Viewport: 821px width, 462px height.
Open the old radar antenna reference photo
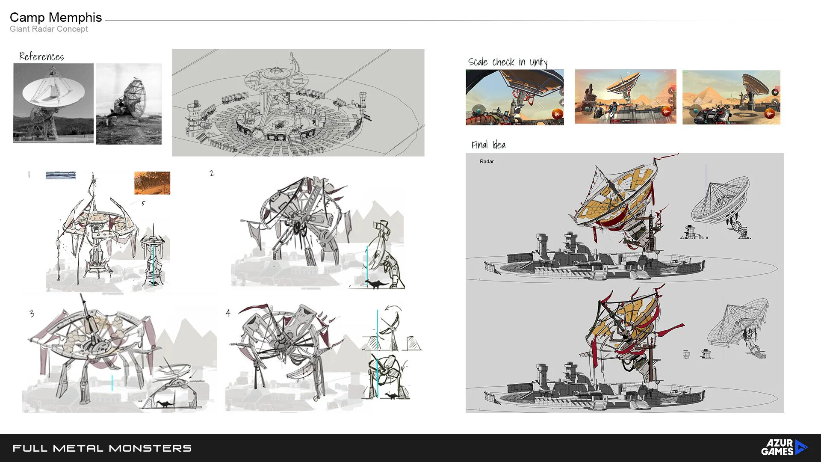coord(129,104)
